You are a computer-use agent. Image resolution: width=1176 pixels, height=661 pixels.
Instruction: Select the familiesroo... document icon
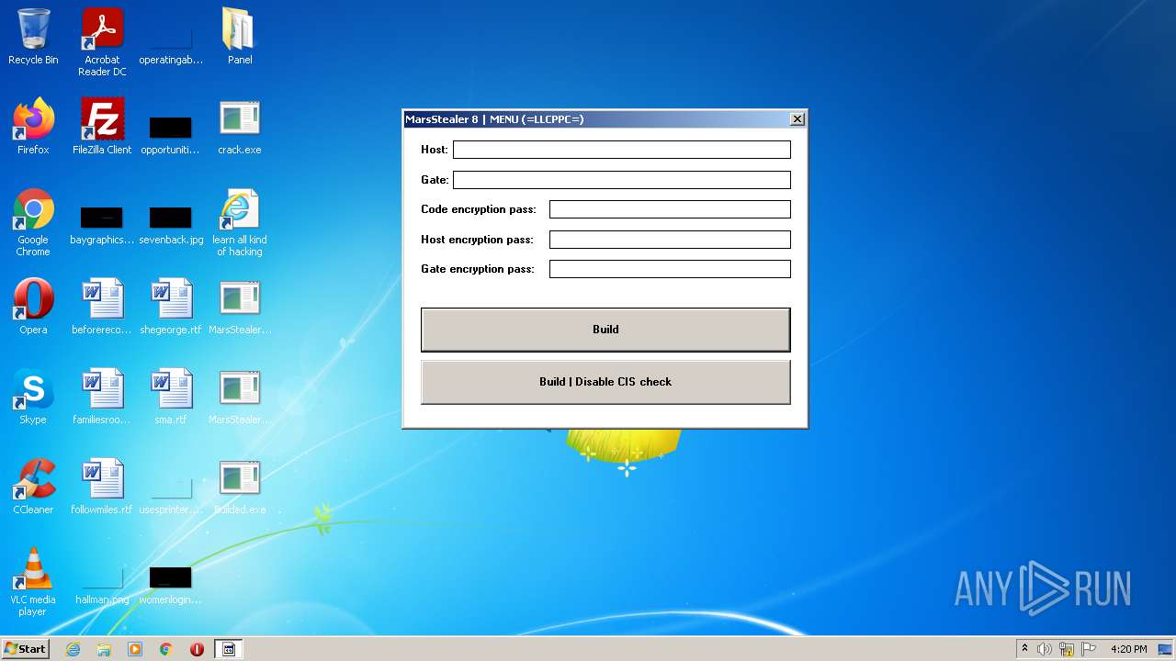pyautogui.click(x=102, y=397)
